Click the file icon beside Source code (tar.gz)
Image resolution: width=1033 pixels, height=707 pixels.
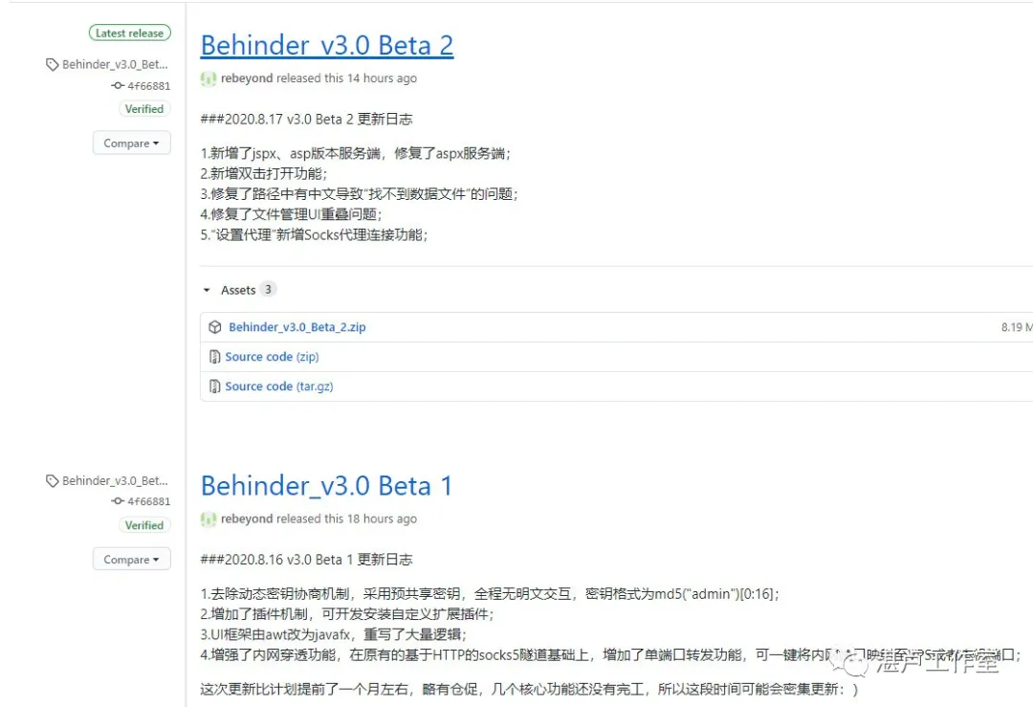(x=215, y=387)
